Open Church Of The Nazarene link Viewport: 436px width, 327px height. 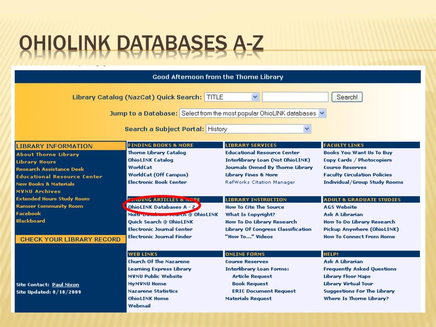[x=158, y=261]
